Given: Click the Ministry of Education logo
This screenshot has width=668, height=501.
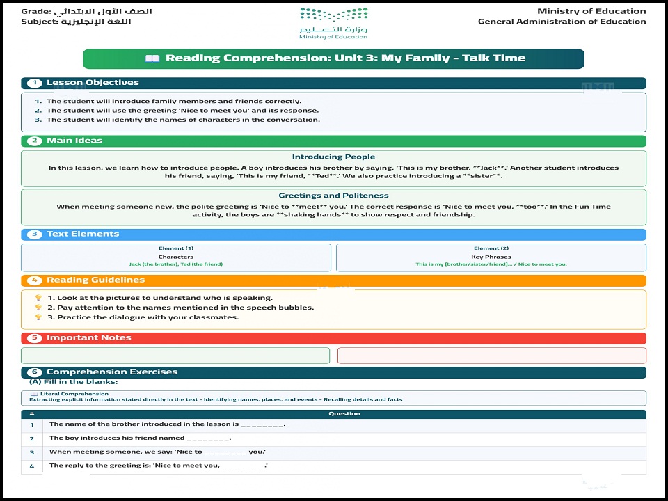Looking at the screenshot, I should pos(333,24).
